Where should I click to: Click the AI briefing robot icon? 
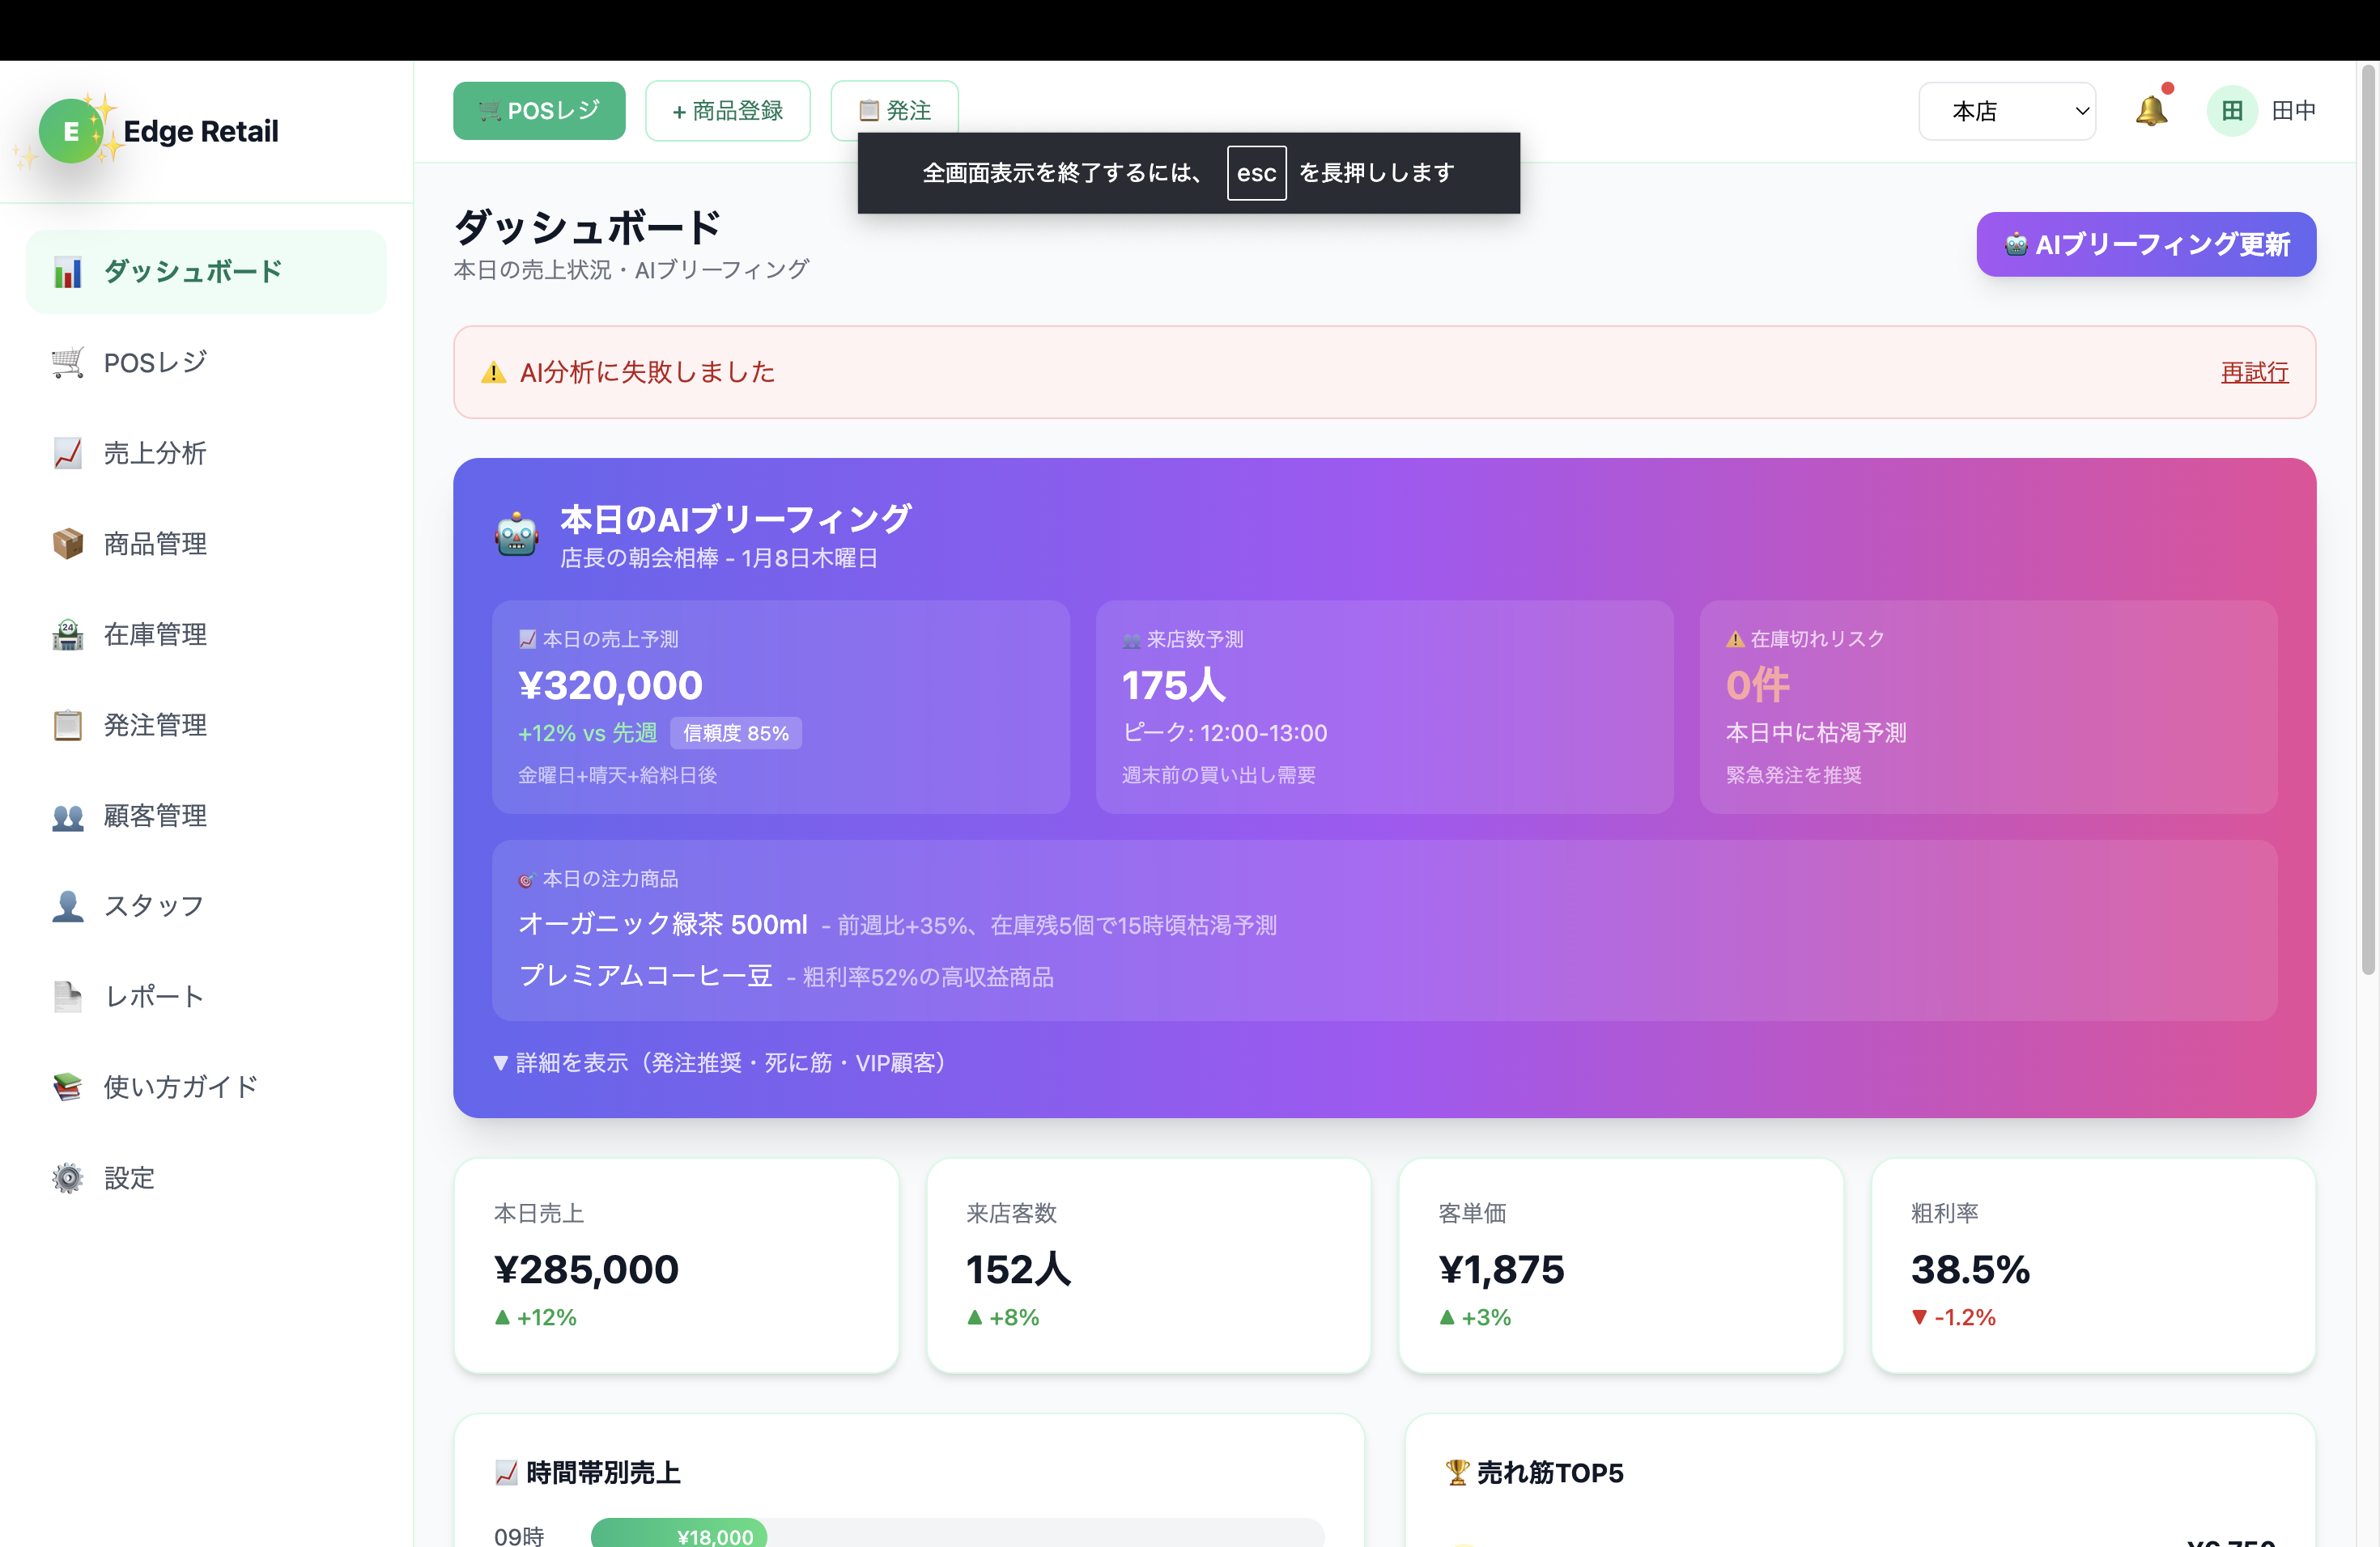(517, 535)
